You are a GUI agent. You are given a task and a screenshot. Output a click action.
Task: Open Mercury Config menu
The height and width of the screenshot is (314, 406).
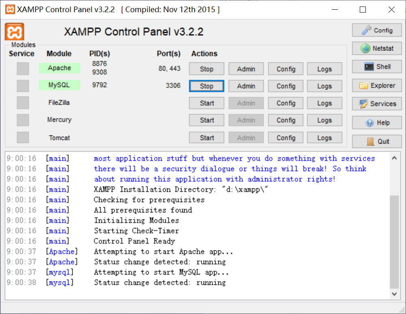pos(286,120)
